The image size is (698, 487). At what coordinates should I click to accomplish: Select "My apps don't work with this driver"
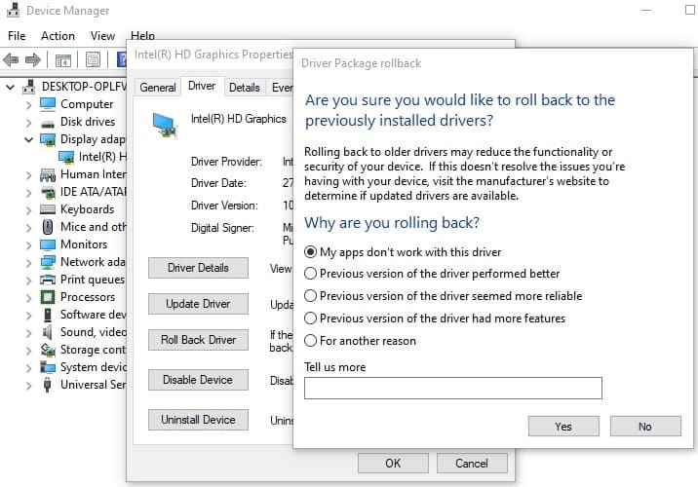coord(311,251)
